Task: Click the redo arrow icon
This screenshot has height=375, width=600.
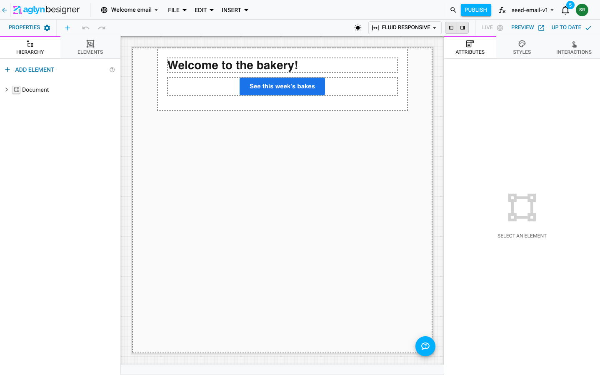Action: click(x=102, y=28)
